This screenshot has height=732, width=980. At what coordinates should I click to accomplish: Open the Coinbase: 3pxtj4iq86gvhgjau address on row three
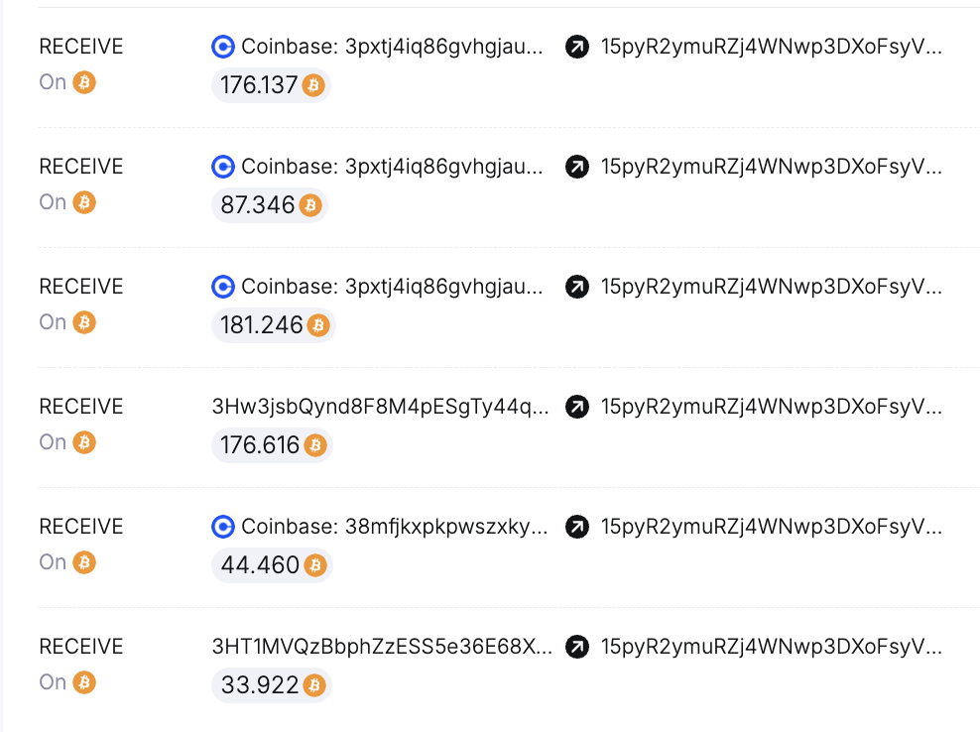[392, 287]
